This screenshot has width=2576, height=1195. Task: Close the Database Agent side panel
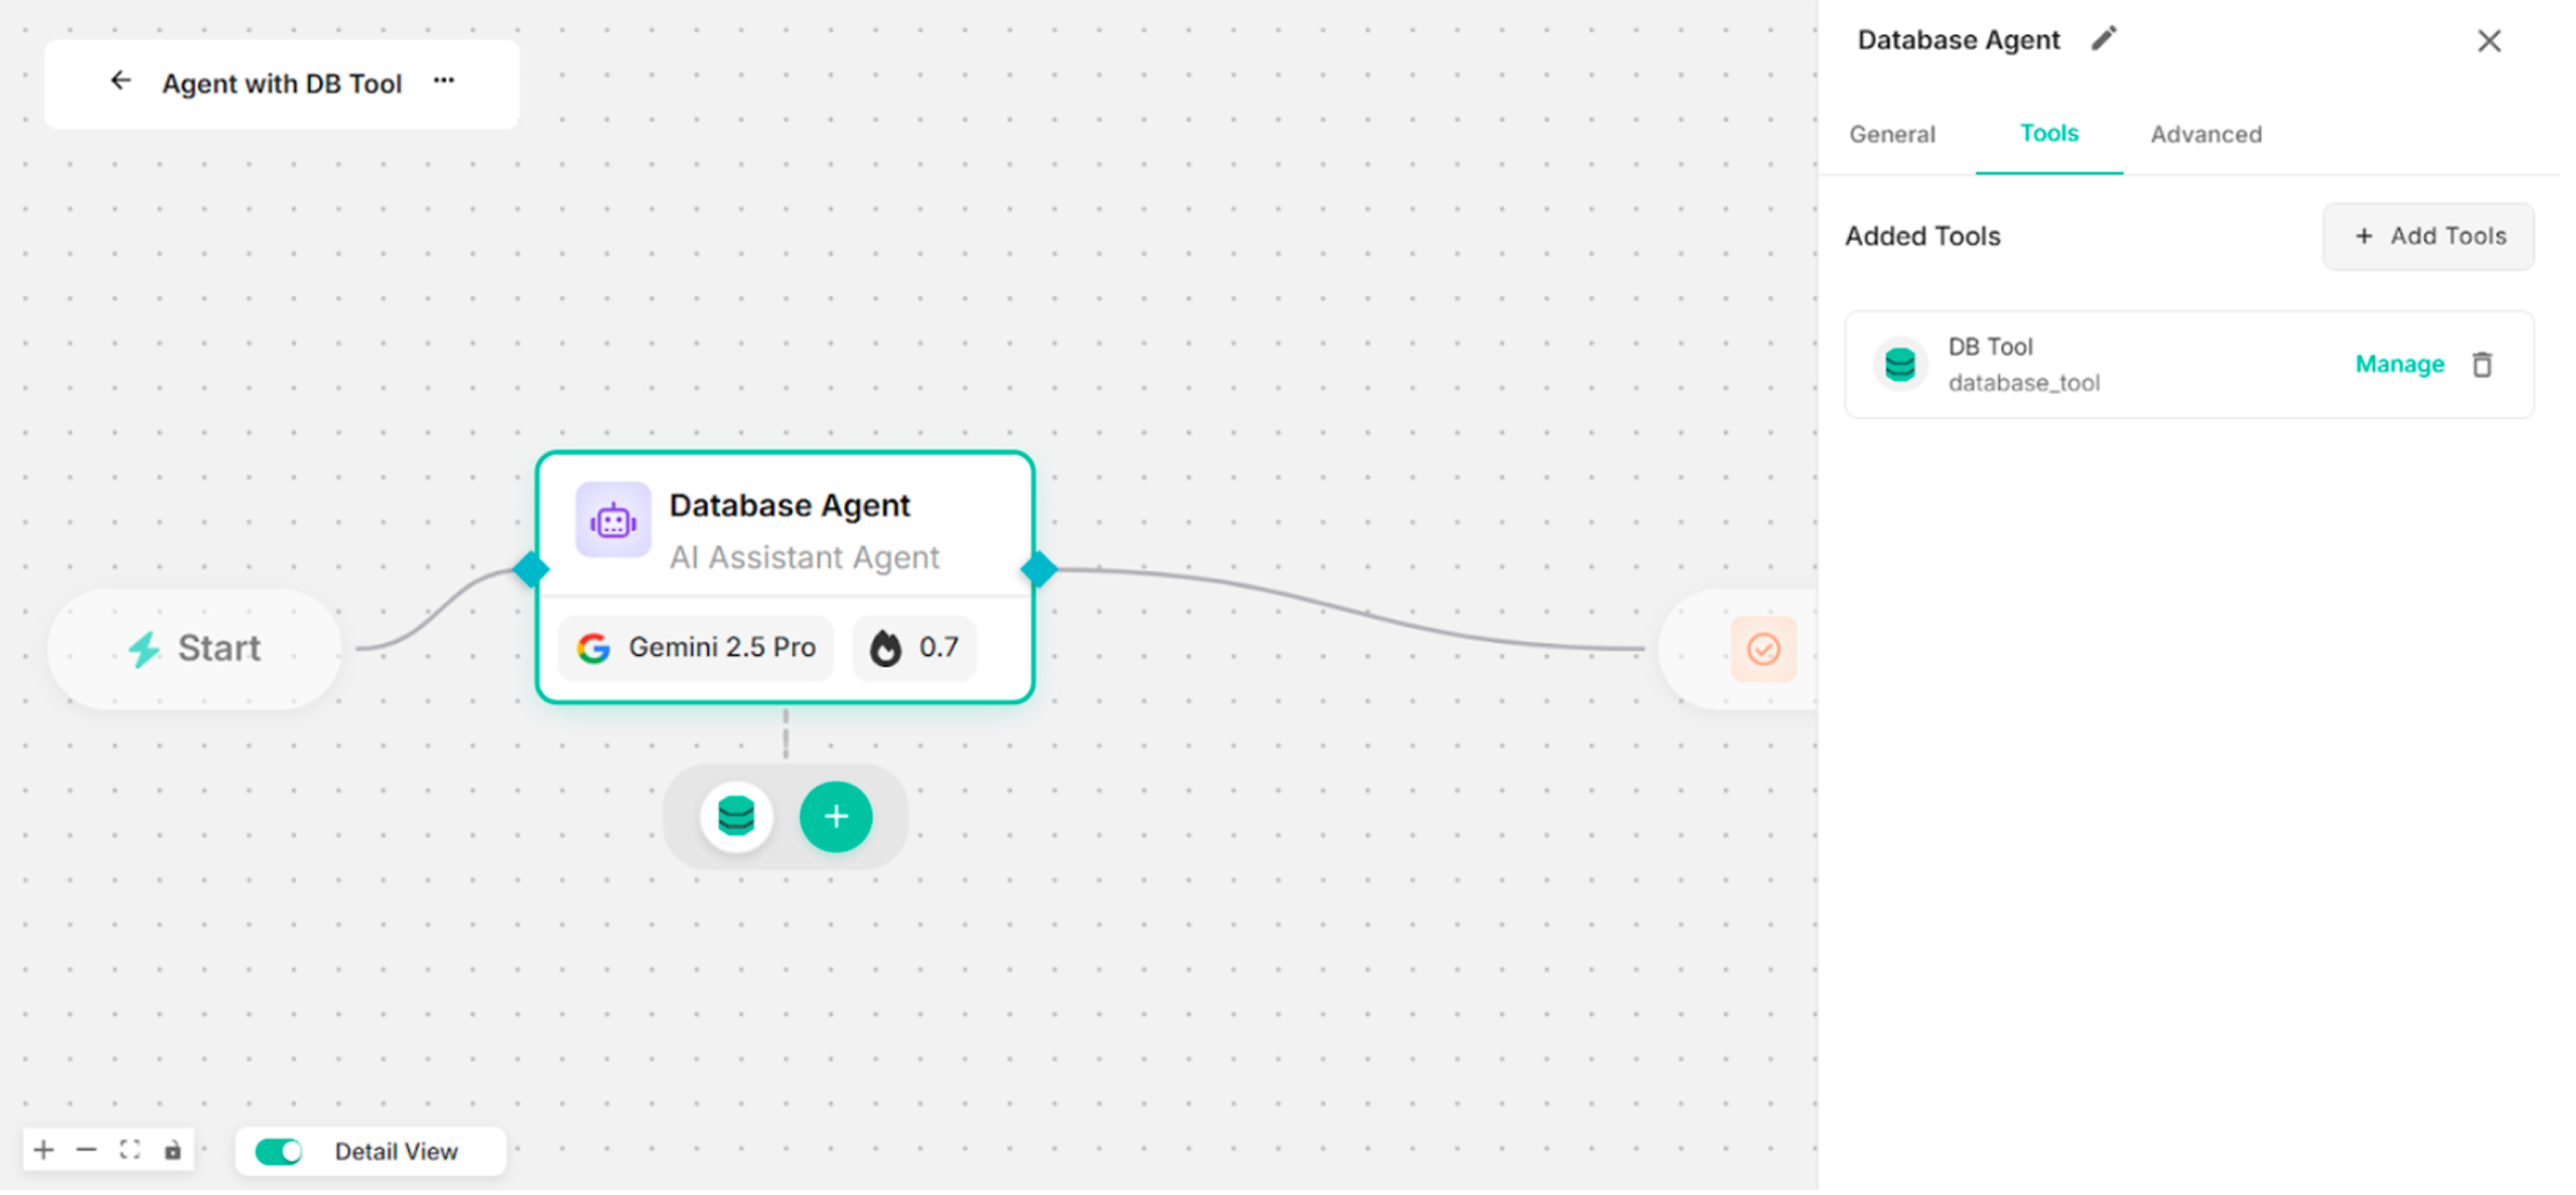2489,41
